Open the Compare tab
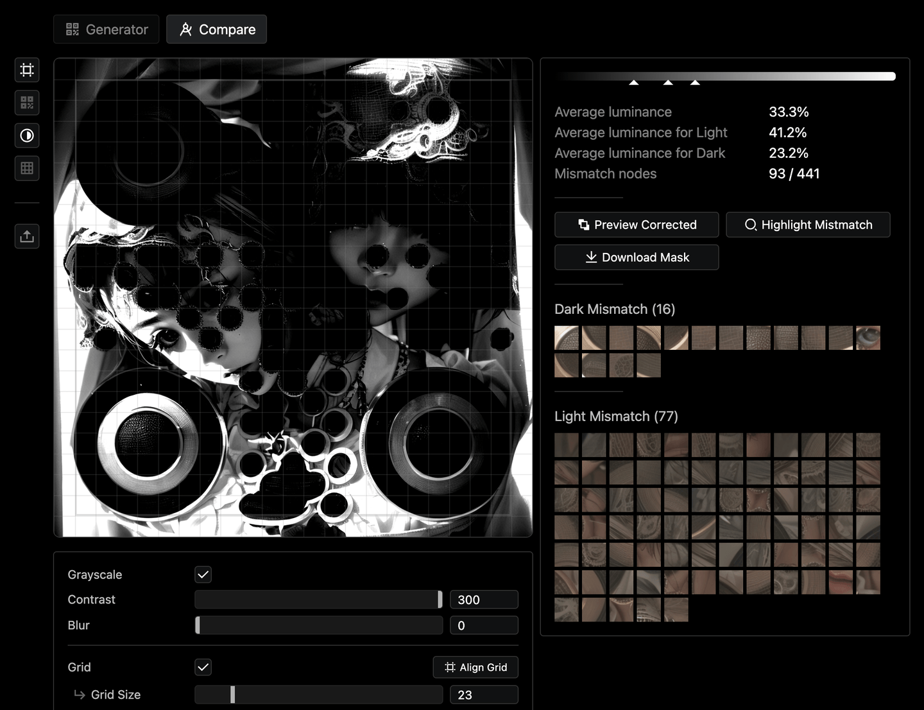 coord(217,30)
